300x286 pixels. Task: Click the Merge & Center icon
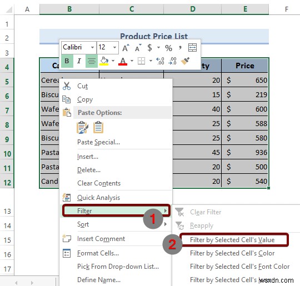(x=192, y=47)
